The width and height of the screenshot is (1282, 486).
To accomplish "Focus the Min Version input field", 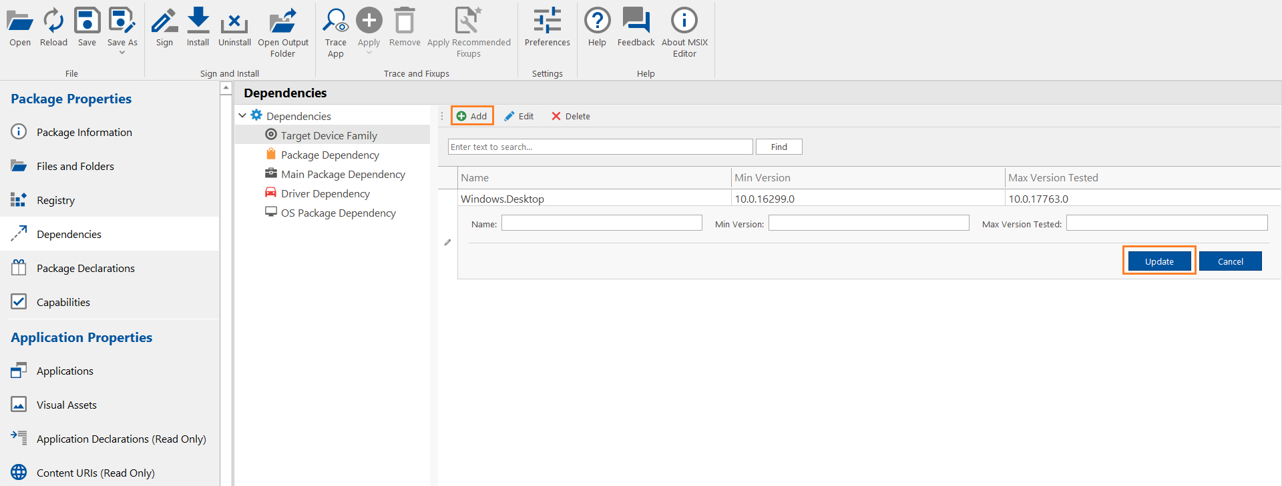I will click(868, 223).
